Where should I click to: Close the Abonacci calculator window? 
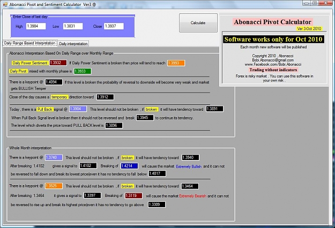coord(325,3)
